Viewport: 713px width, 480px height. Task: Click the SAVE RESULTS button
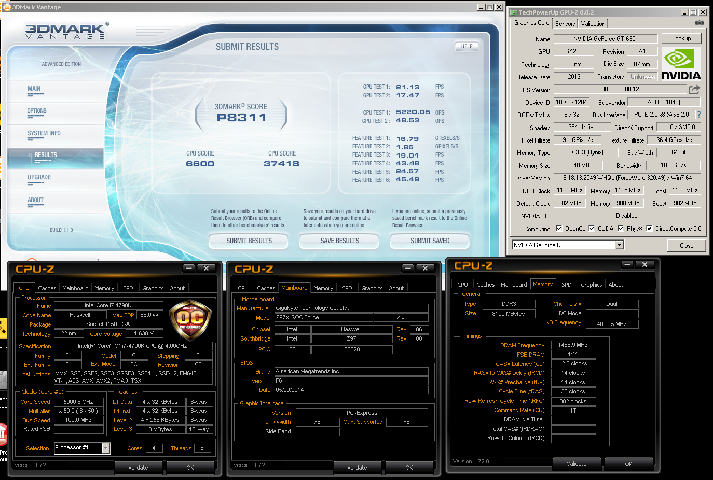pyautogui.click(x=340, y=241)
